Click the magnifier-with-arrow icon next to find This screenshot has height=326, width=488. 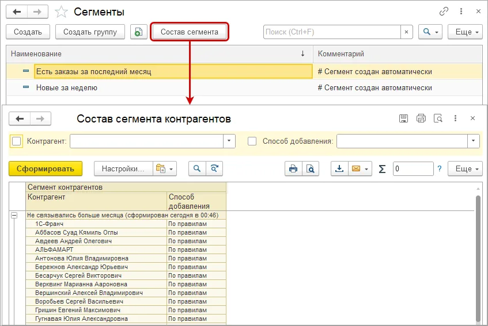click(214, 168)
